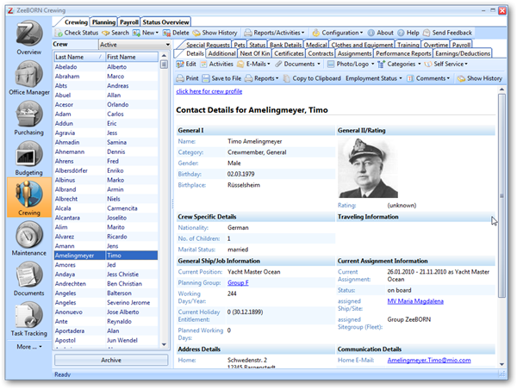The height and width of the screenshot is (389, 517).
Task: Switch to the Status Overview tab
Action: [165, 22]
